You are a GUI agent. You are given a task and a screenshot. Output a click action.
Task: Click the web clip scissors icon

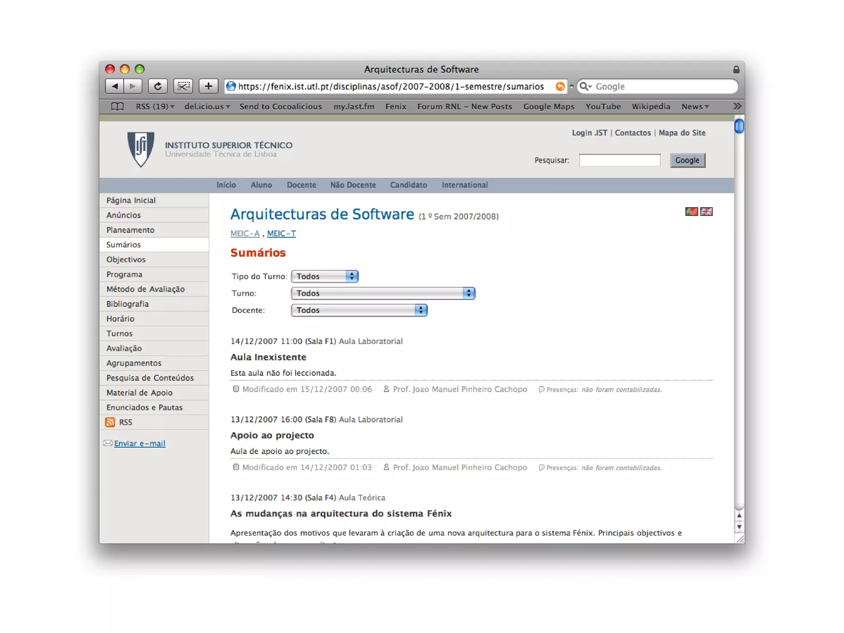coord(183,86)
